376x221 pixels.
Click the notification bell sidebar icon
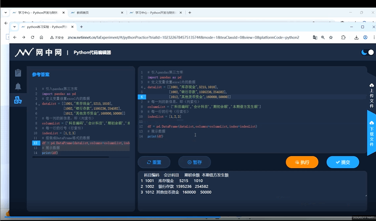(18, 87)
